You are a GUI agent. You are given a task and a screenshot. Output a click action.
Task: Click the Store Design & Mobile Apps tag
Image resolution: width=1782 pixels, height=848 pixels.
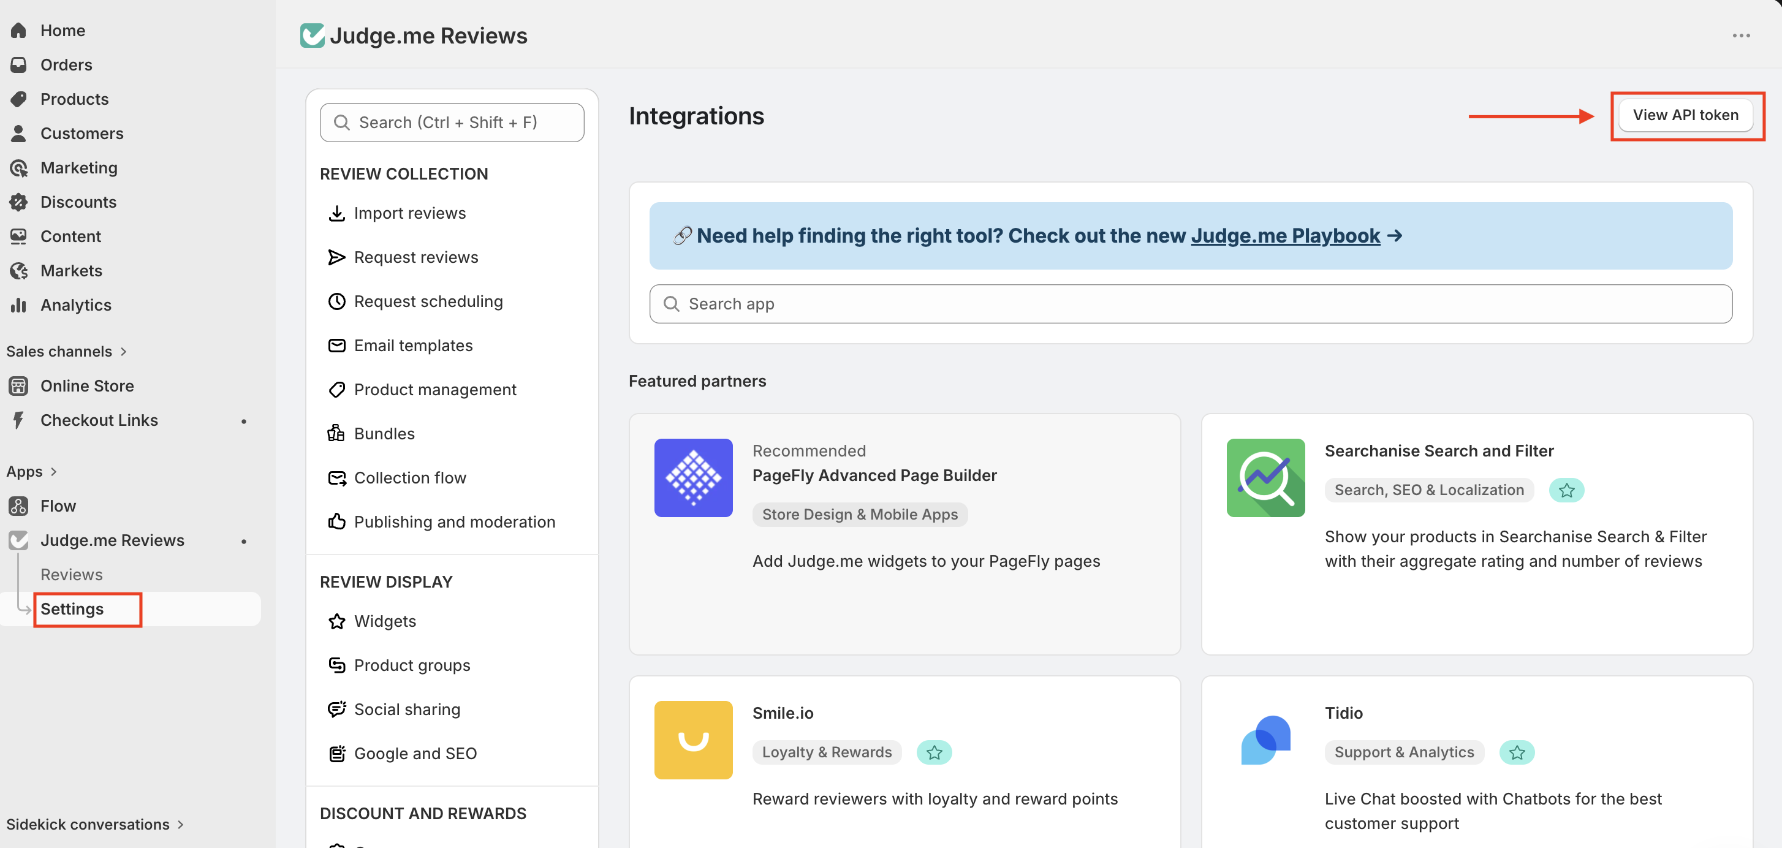point(860,515)
